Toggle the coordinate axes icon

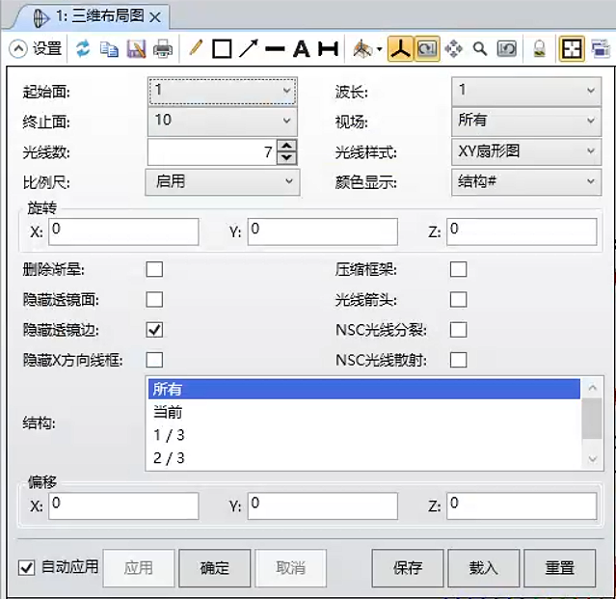point(400,49)
